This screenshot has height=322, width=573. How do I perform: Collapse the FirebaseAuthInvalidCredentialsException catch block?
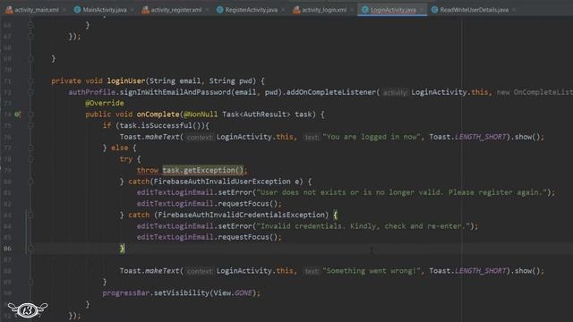(x=31, y=215)
